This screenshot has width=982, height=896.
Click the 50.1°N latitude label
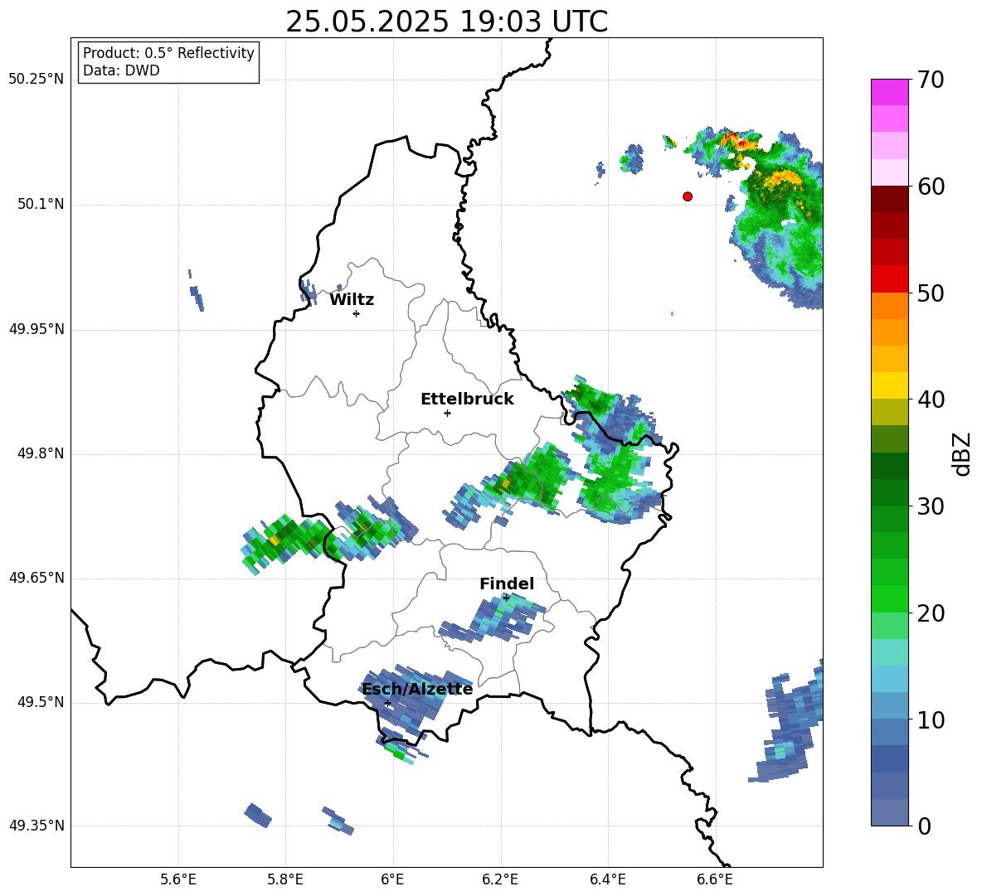tap(41, 204)
